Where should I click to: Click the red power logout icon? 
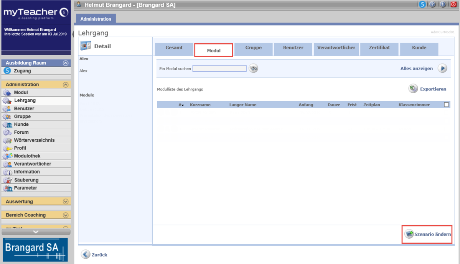click(453, 5)
